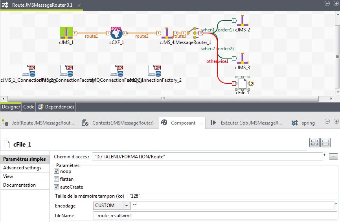Select the cJMS_1_ConnectionFactory MQ icon
The height and width of the screenshot is (222, 340).
click(x=29, y=71)
